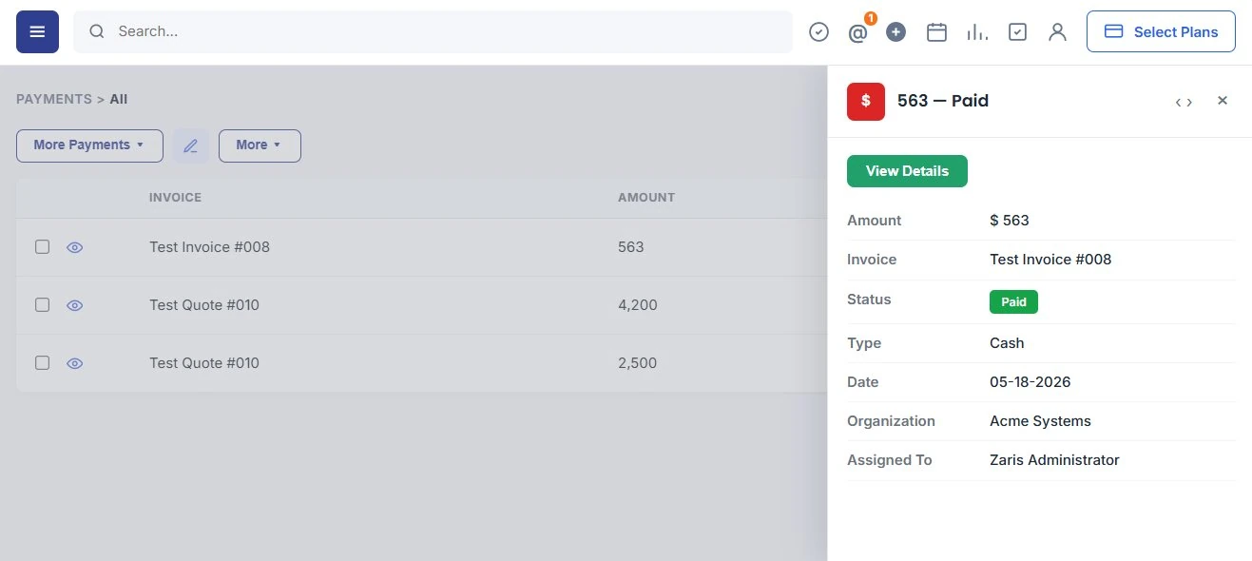The width and height of the screenshot is (1252, 561).
Task: Open the Acme Systems organization
Action: (1040, 421)
